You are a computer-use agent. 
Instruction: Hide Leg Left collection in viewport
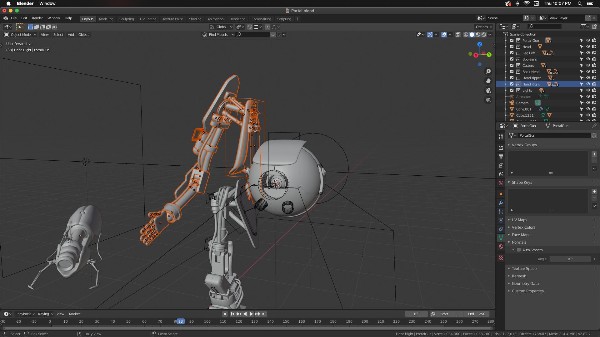(588, 53)
